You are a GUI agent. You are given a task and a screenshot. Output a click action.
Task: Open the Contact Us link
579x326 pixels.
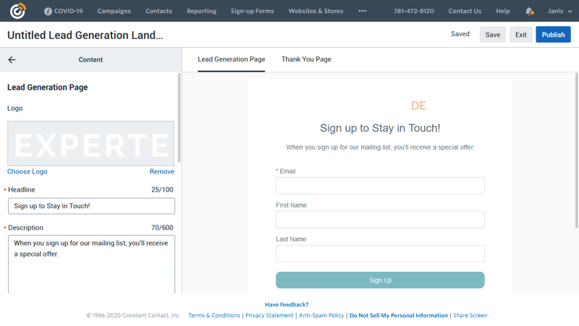(465, 11)
